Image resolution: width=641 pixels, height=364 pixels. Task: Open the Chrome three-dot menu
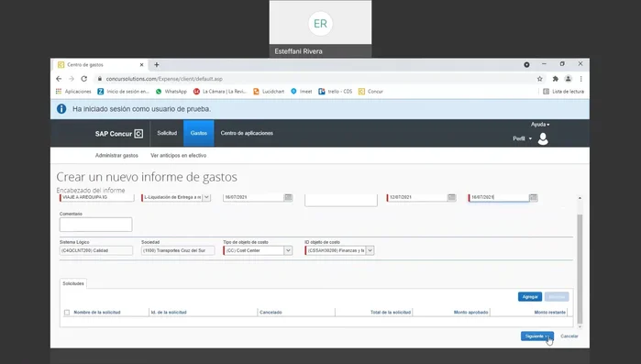tap(580, 79)
